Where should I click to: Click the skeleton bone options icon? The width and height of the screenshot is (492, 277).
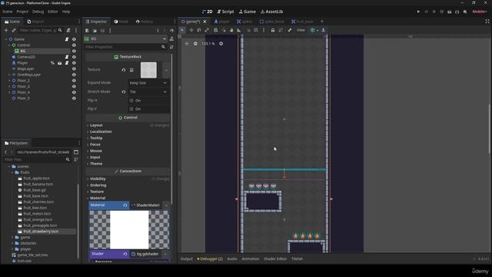click(290, 30)
